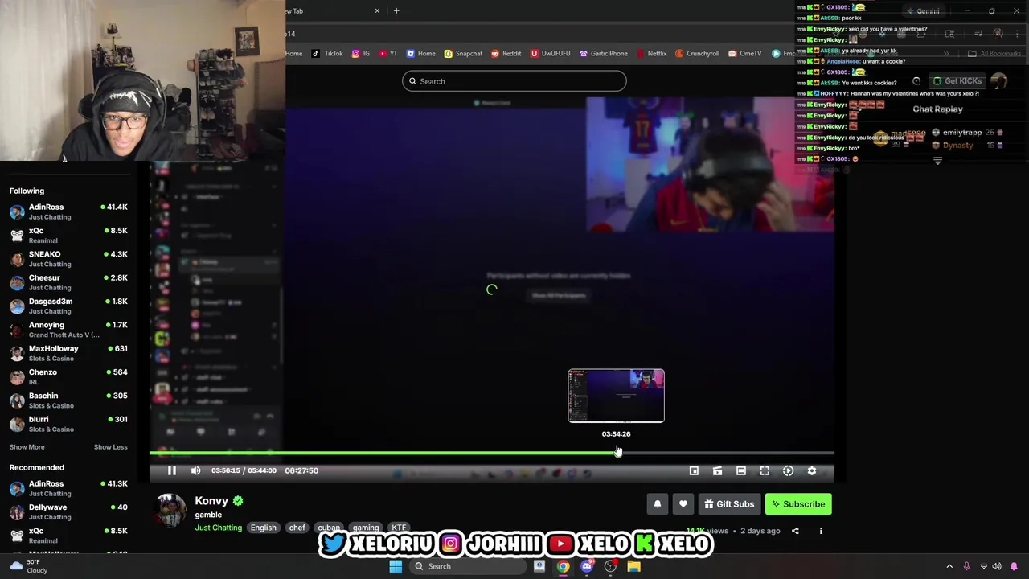Open Cheesur channel in the sidebar
The image size is (1029, 579).
[68, 282]
